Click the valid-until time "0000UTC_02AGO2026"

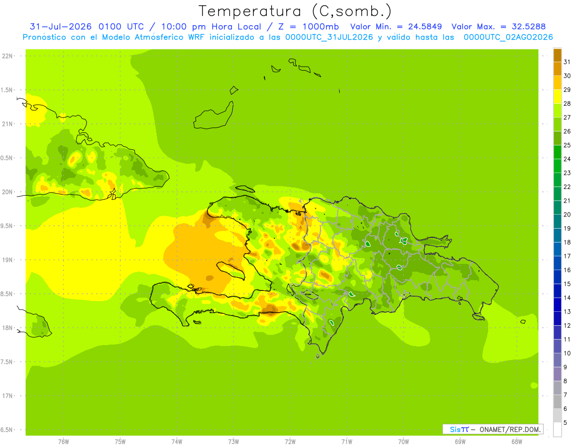pyautogui.click(x=508, y=37)
